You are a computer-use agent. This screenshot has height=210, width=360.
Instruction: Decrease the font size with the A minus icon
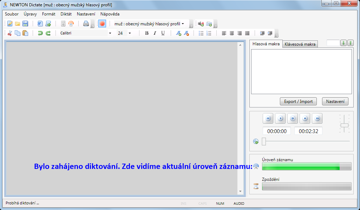186,33
